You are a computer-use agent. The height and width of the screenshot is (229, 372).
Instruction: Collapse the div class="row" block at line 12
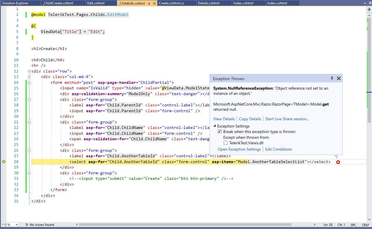point(29,71)
